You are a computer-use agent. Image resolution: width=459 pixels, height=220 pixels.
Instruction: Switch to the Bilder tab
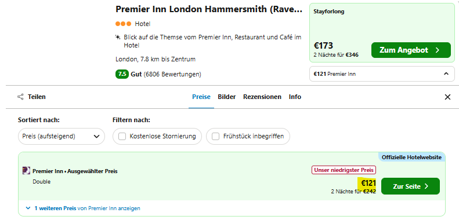pos(226,97)
